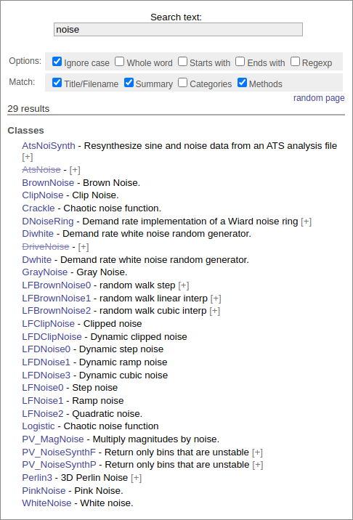Open the LFBrownNoise1 link
The image size is (353, 520).
click(x=57, y=298)
